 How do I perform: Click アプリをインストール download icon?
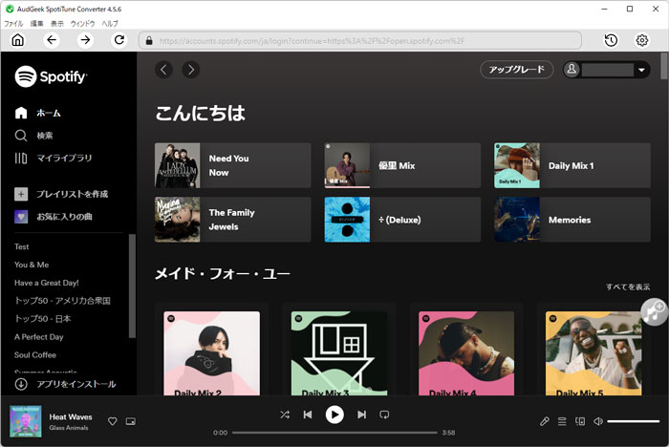coord(21,384)
